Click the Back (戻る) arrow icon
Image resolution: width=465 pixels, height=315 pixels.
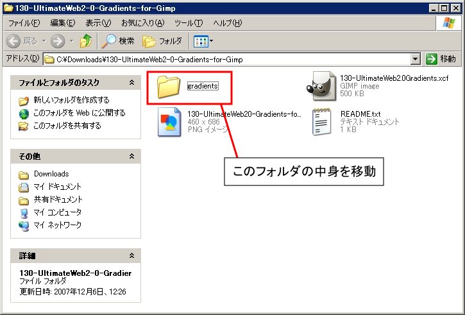(13, 41)
